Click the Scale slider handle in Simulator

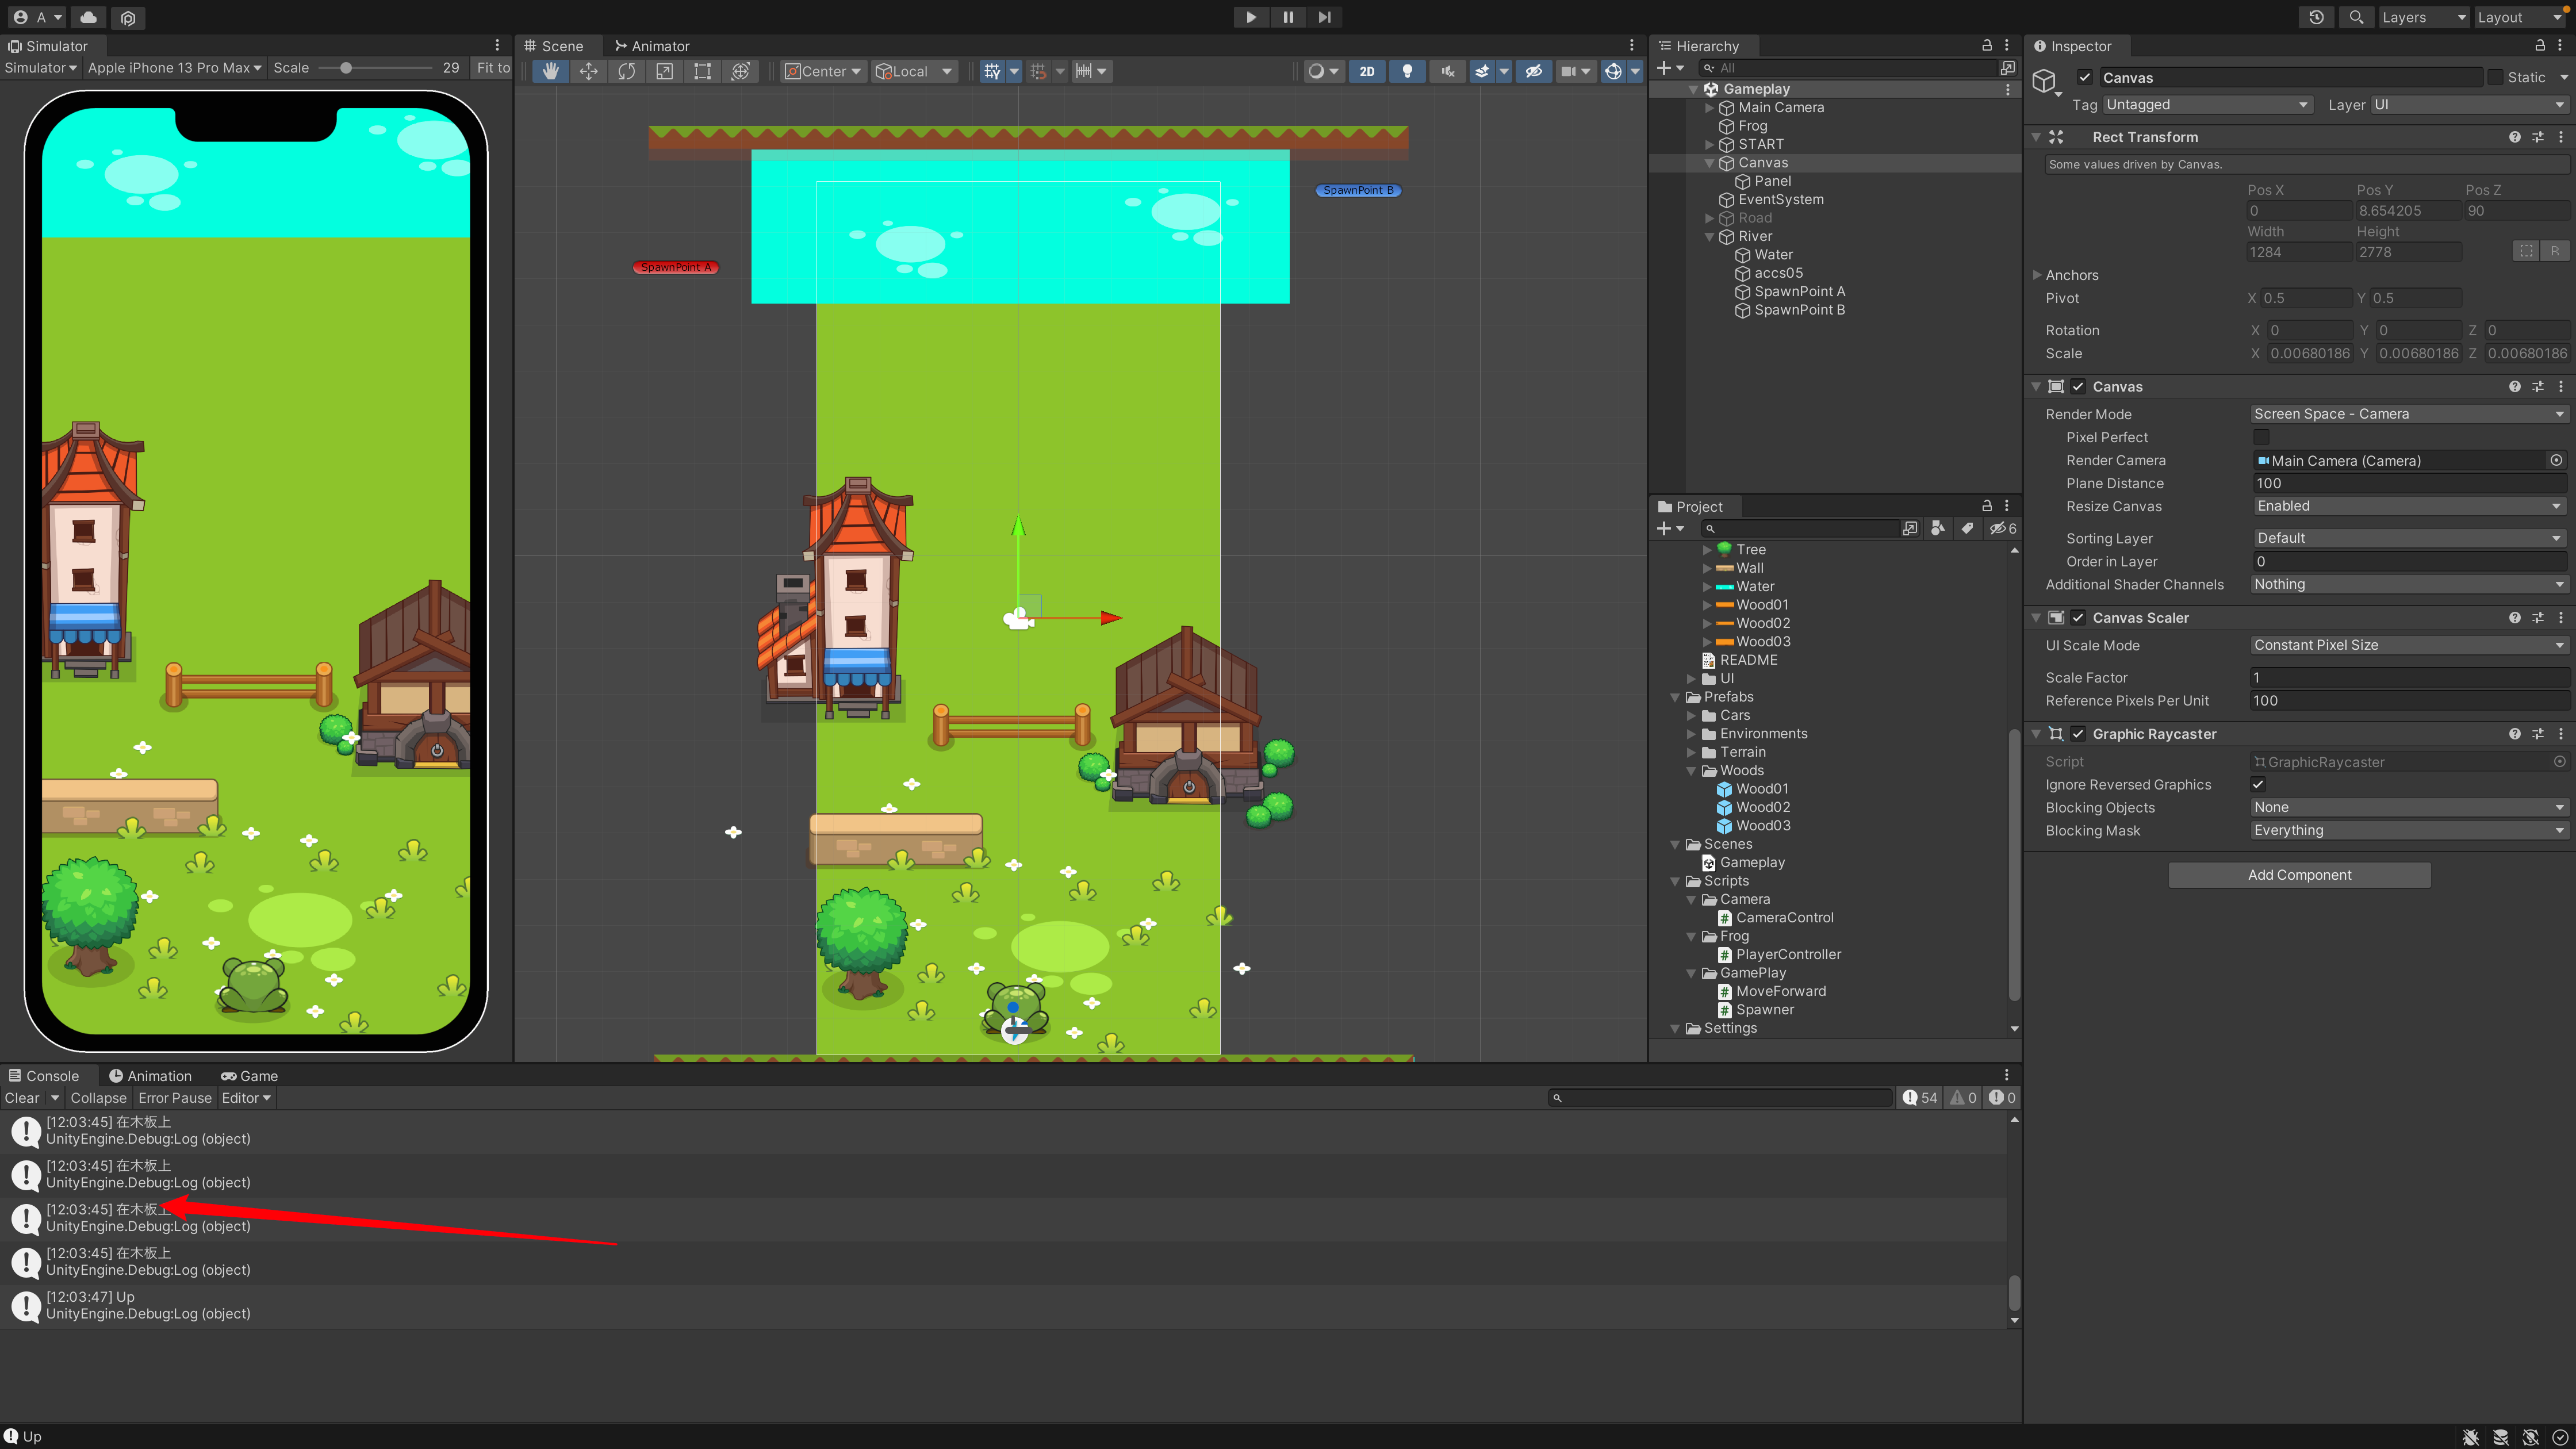(x=346, y=68)
